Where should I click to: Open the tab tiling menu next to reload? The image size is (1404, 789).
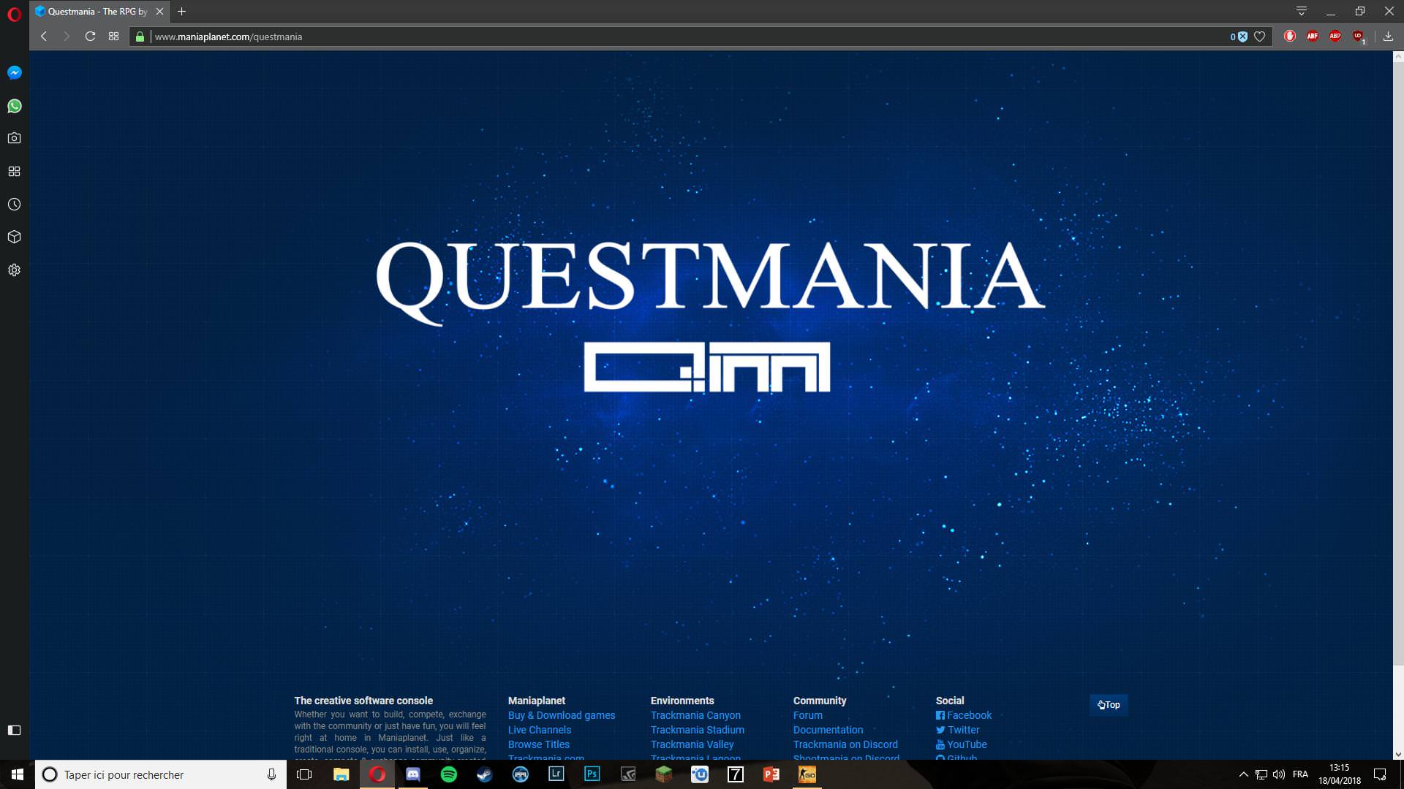(113, 36)
